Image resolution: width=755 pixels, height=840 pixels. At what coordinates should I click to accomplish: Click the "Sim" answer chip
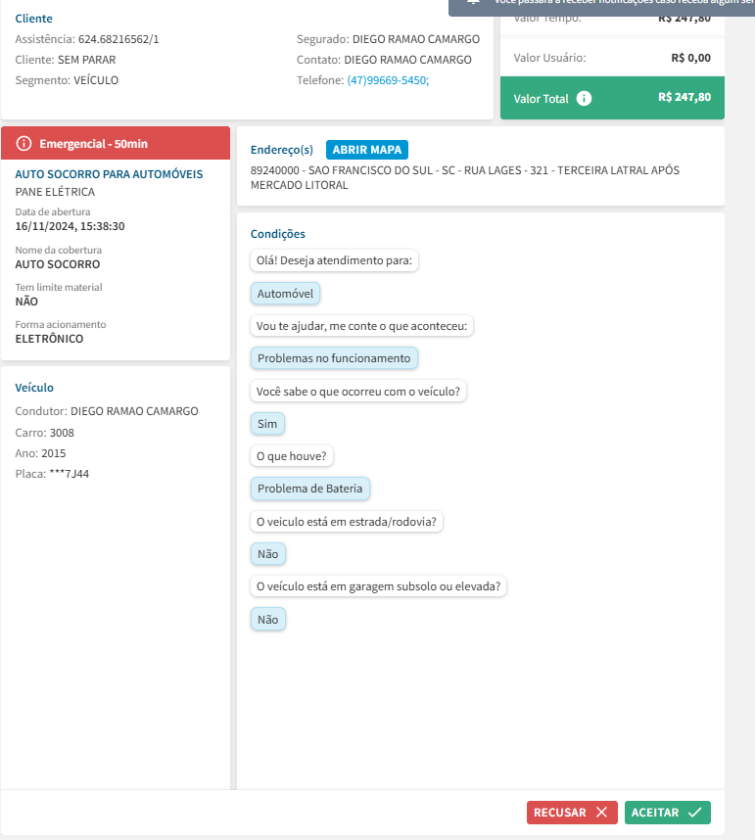click(267, 424)
